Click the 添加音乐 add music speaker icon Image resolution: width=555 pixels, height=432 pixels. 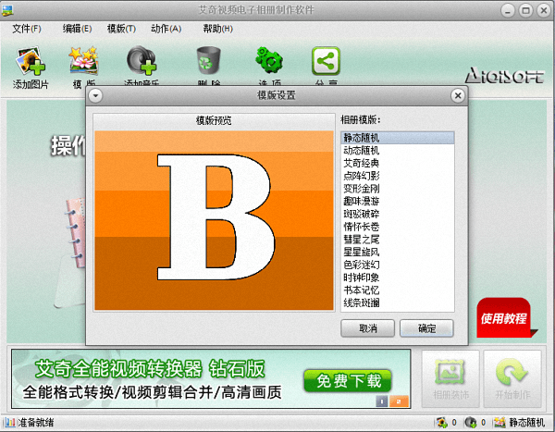(x=142, y=60)
